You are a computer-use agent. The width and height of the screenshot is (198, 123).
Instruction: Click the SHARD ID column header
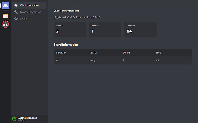[x=61, y=53]
